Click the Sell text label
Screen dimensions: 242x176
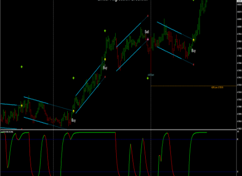147,32
